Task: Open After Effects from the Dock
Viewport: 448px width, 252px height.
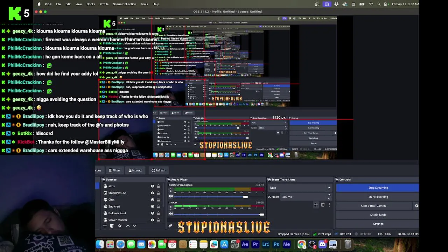Action: tap(245, 244)
